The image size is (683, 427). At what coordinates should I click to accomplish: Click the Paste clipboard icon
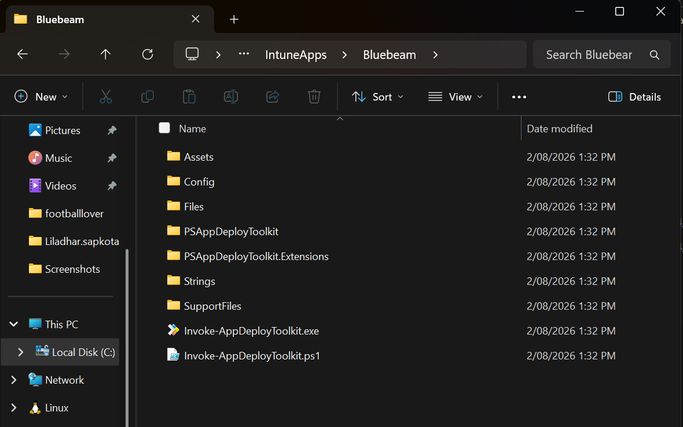point(189,96)
